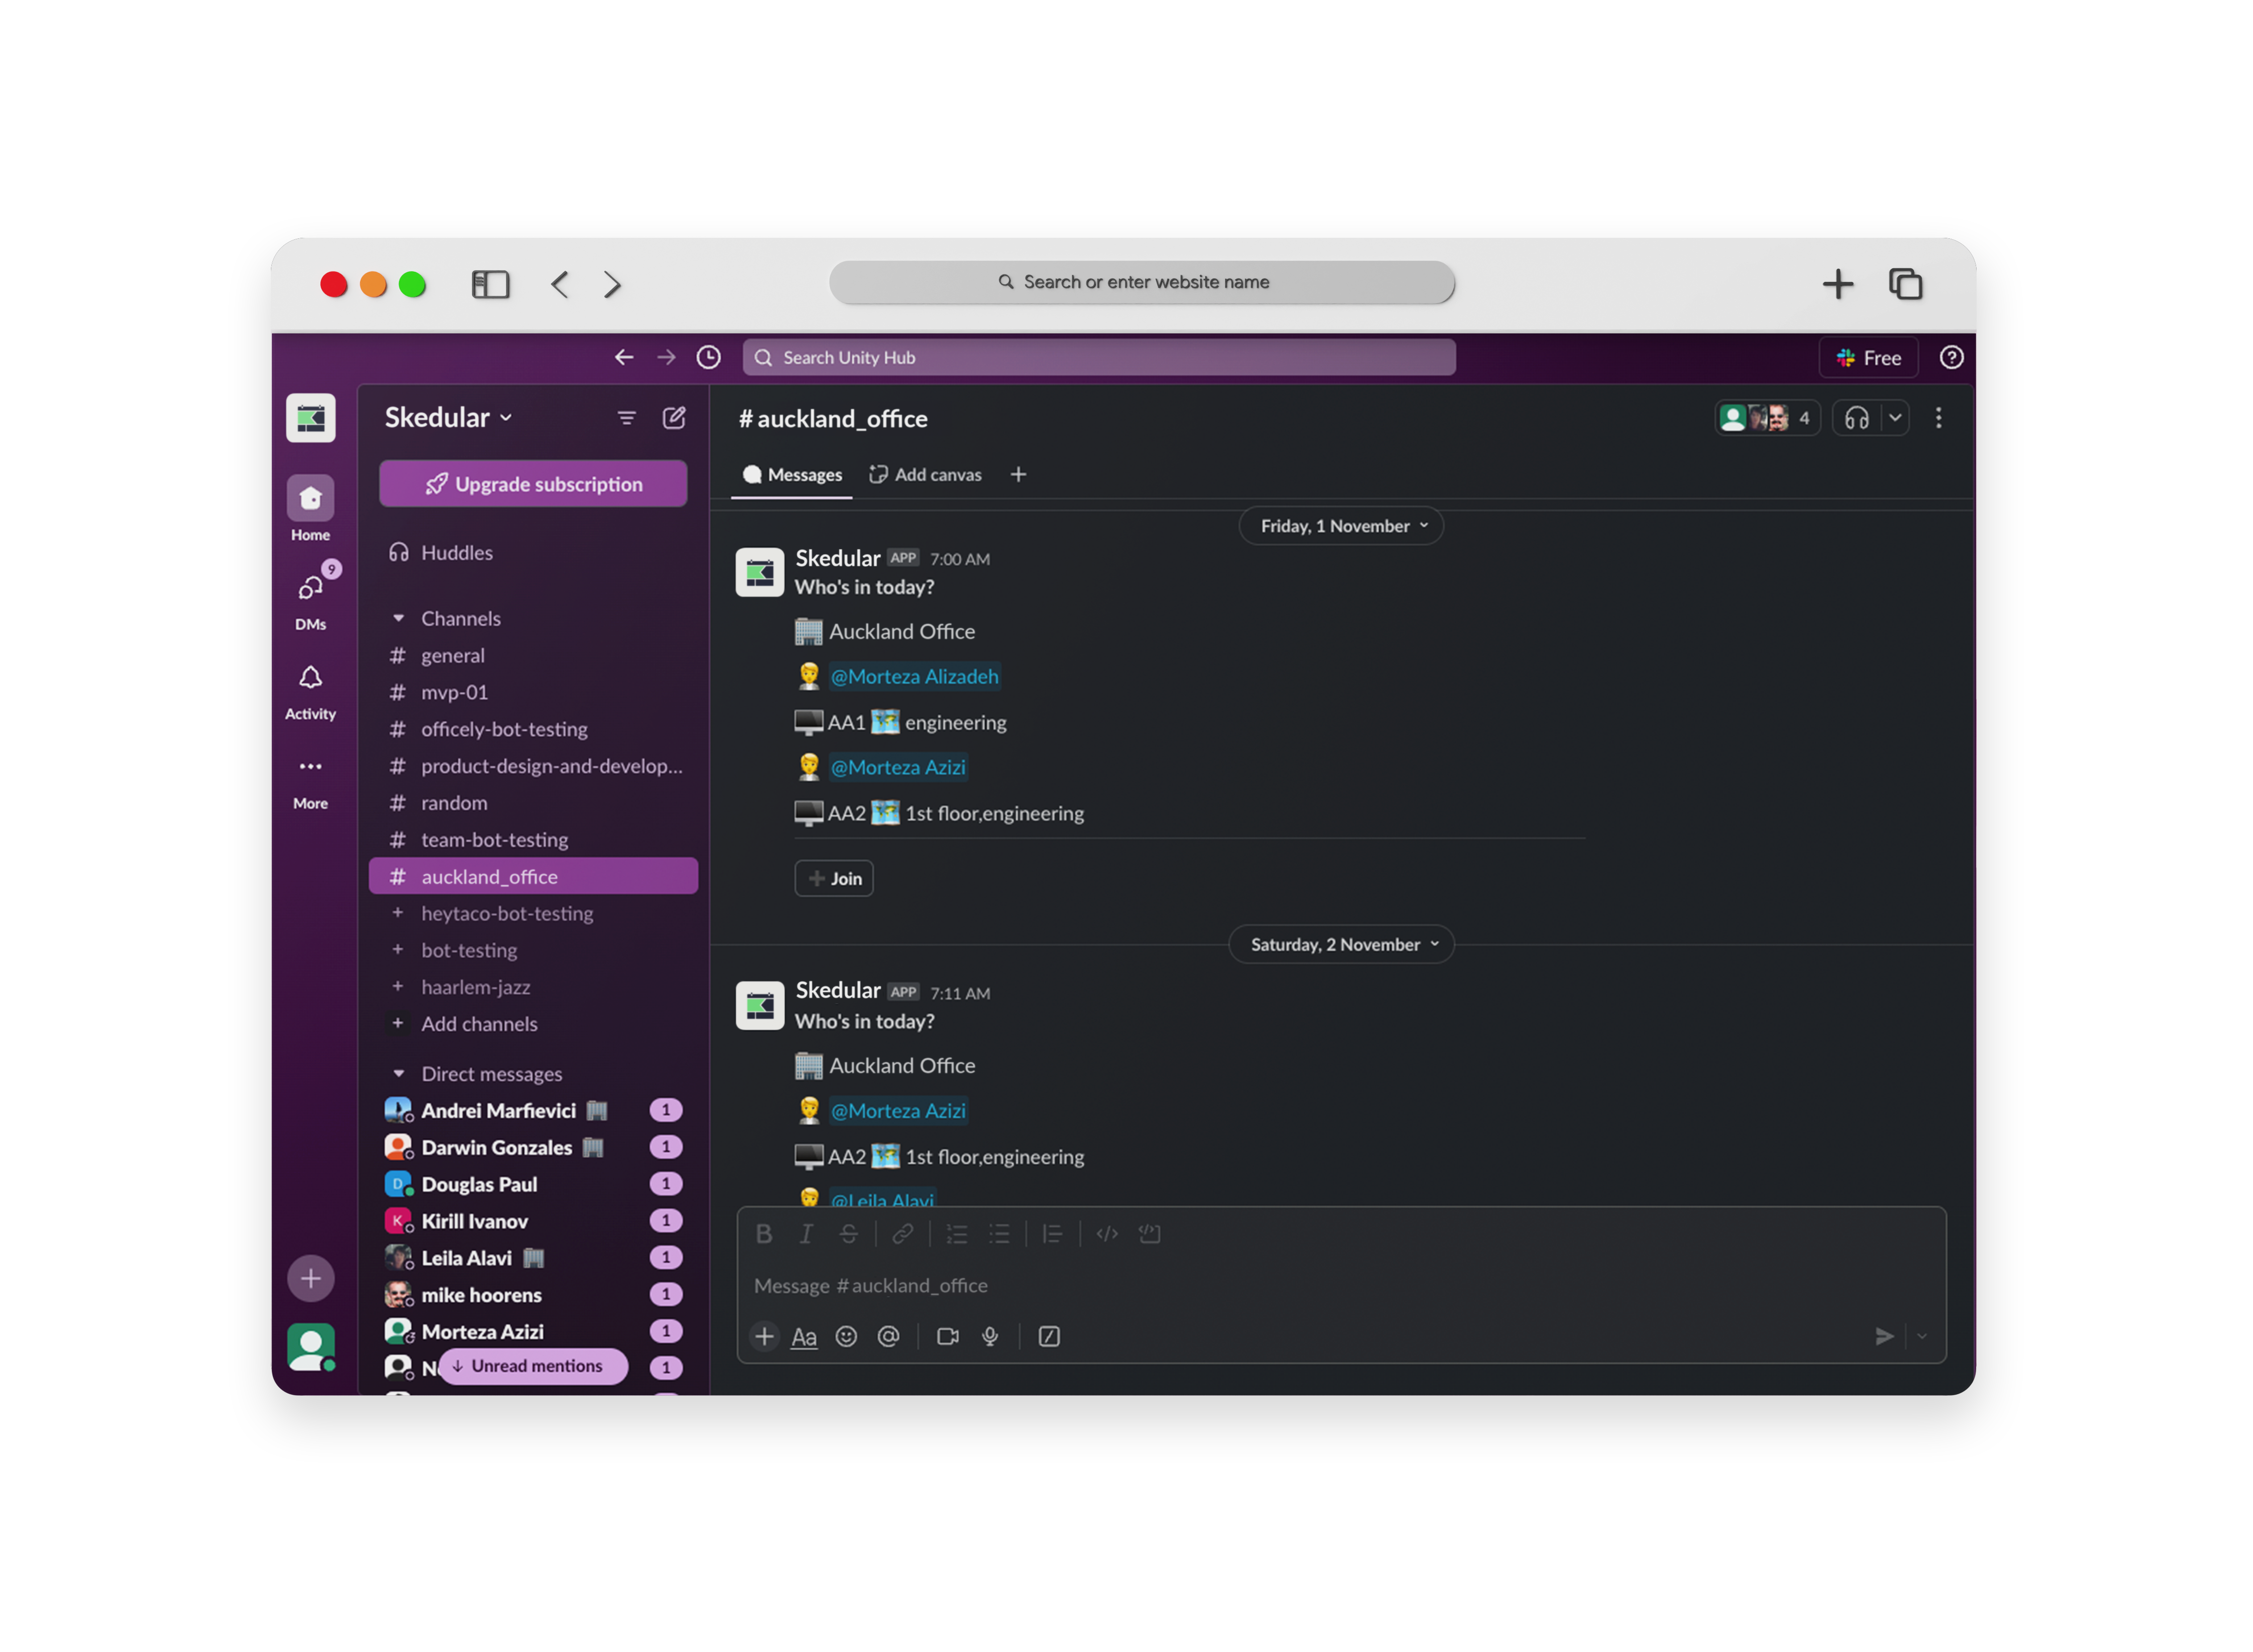Click the Join button under the Friday, 1 November message
The image size is (2253, 1652).
pos(833,878)
